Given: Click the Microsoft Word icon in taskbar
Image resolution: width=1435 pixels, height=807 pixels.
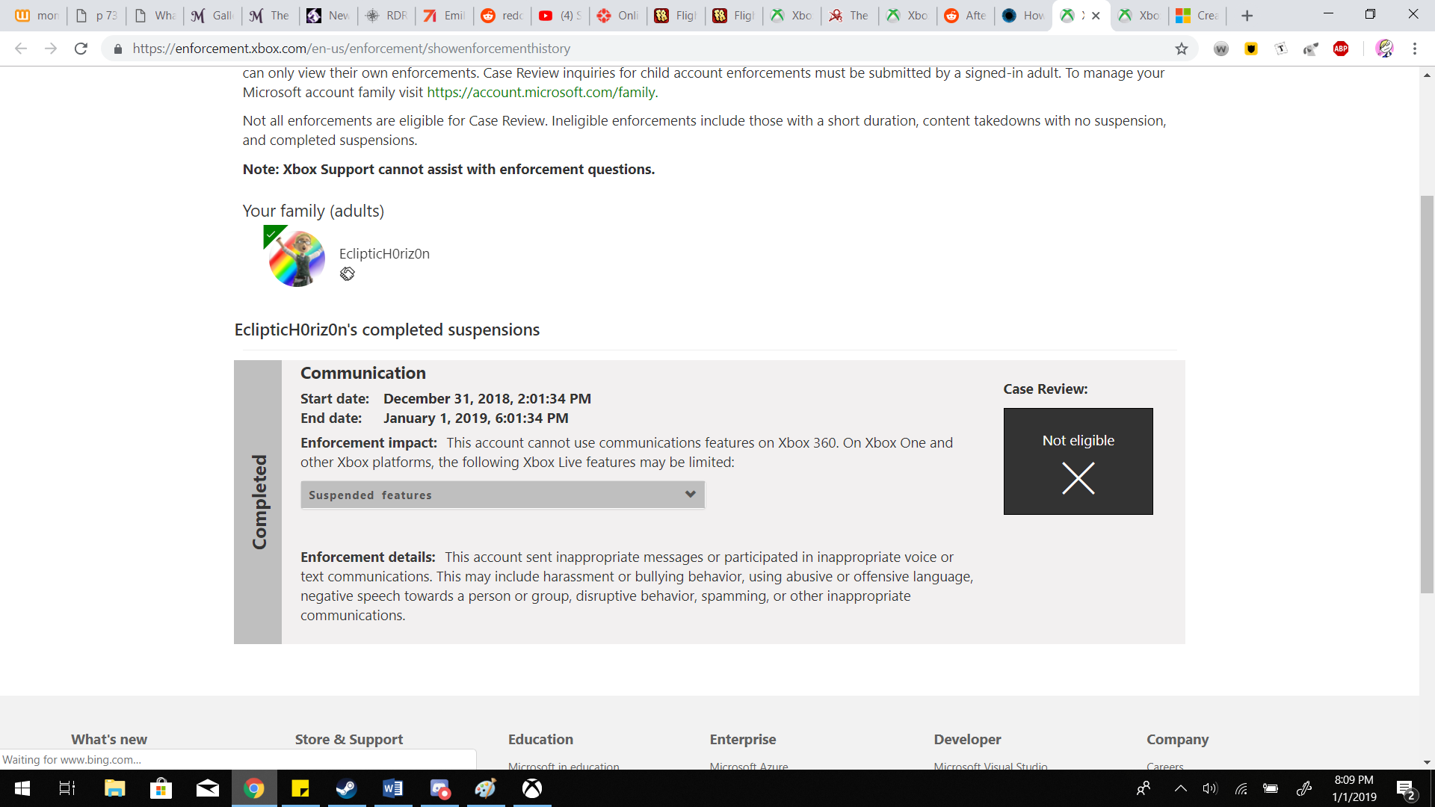Looking at the screenshot, I should point(393,788).
